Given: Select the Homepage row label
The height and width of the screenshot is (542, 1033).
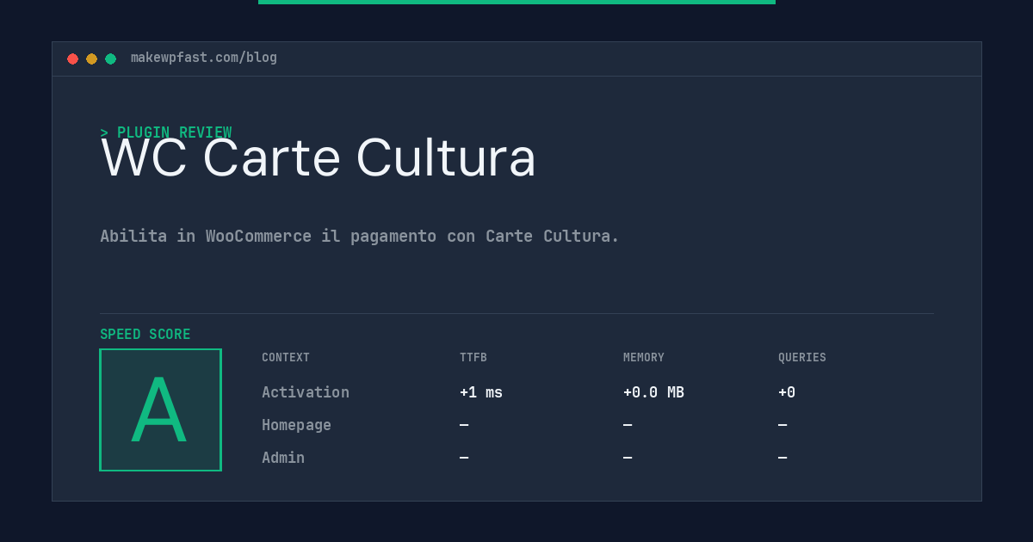Looking at the screenshot, I should click(296, 425).
